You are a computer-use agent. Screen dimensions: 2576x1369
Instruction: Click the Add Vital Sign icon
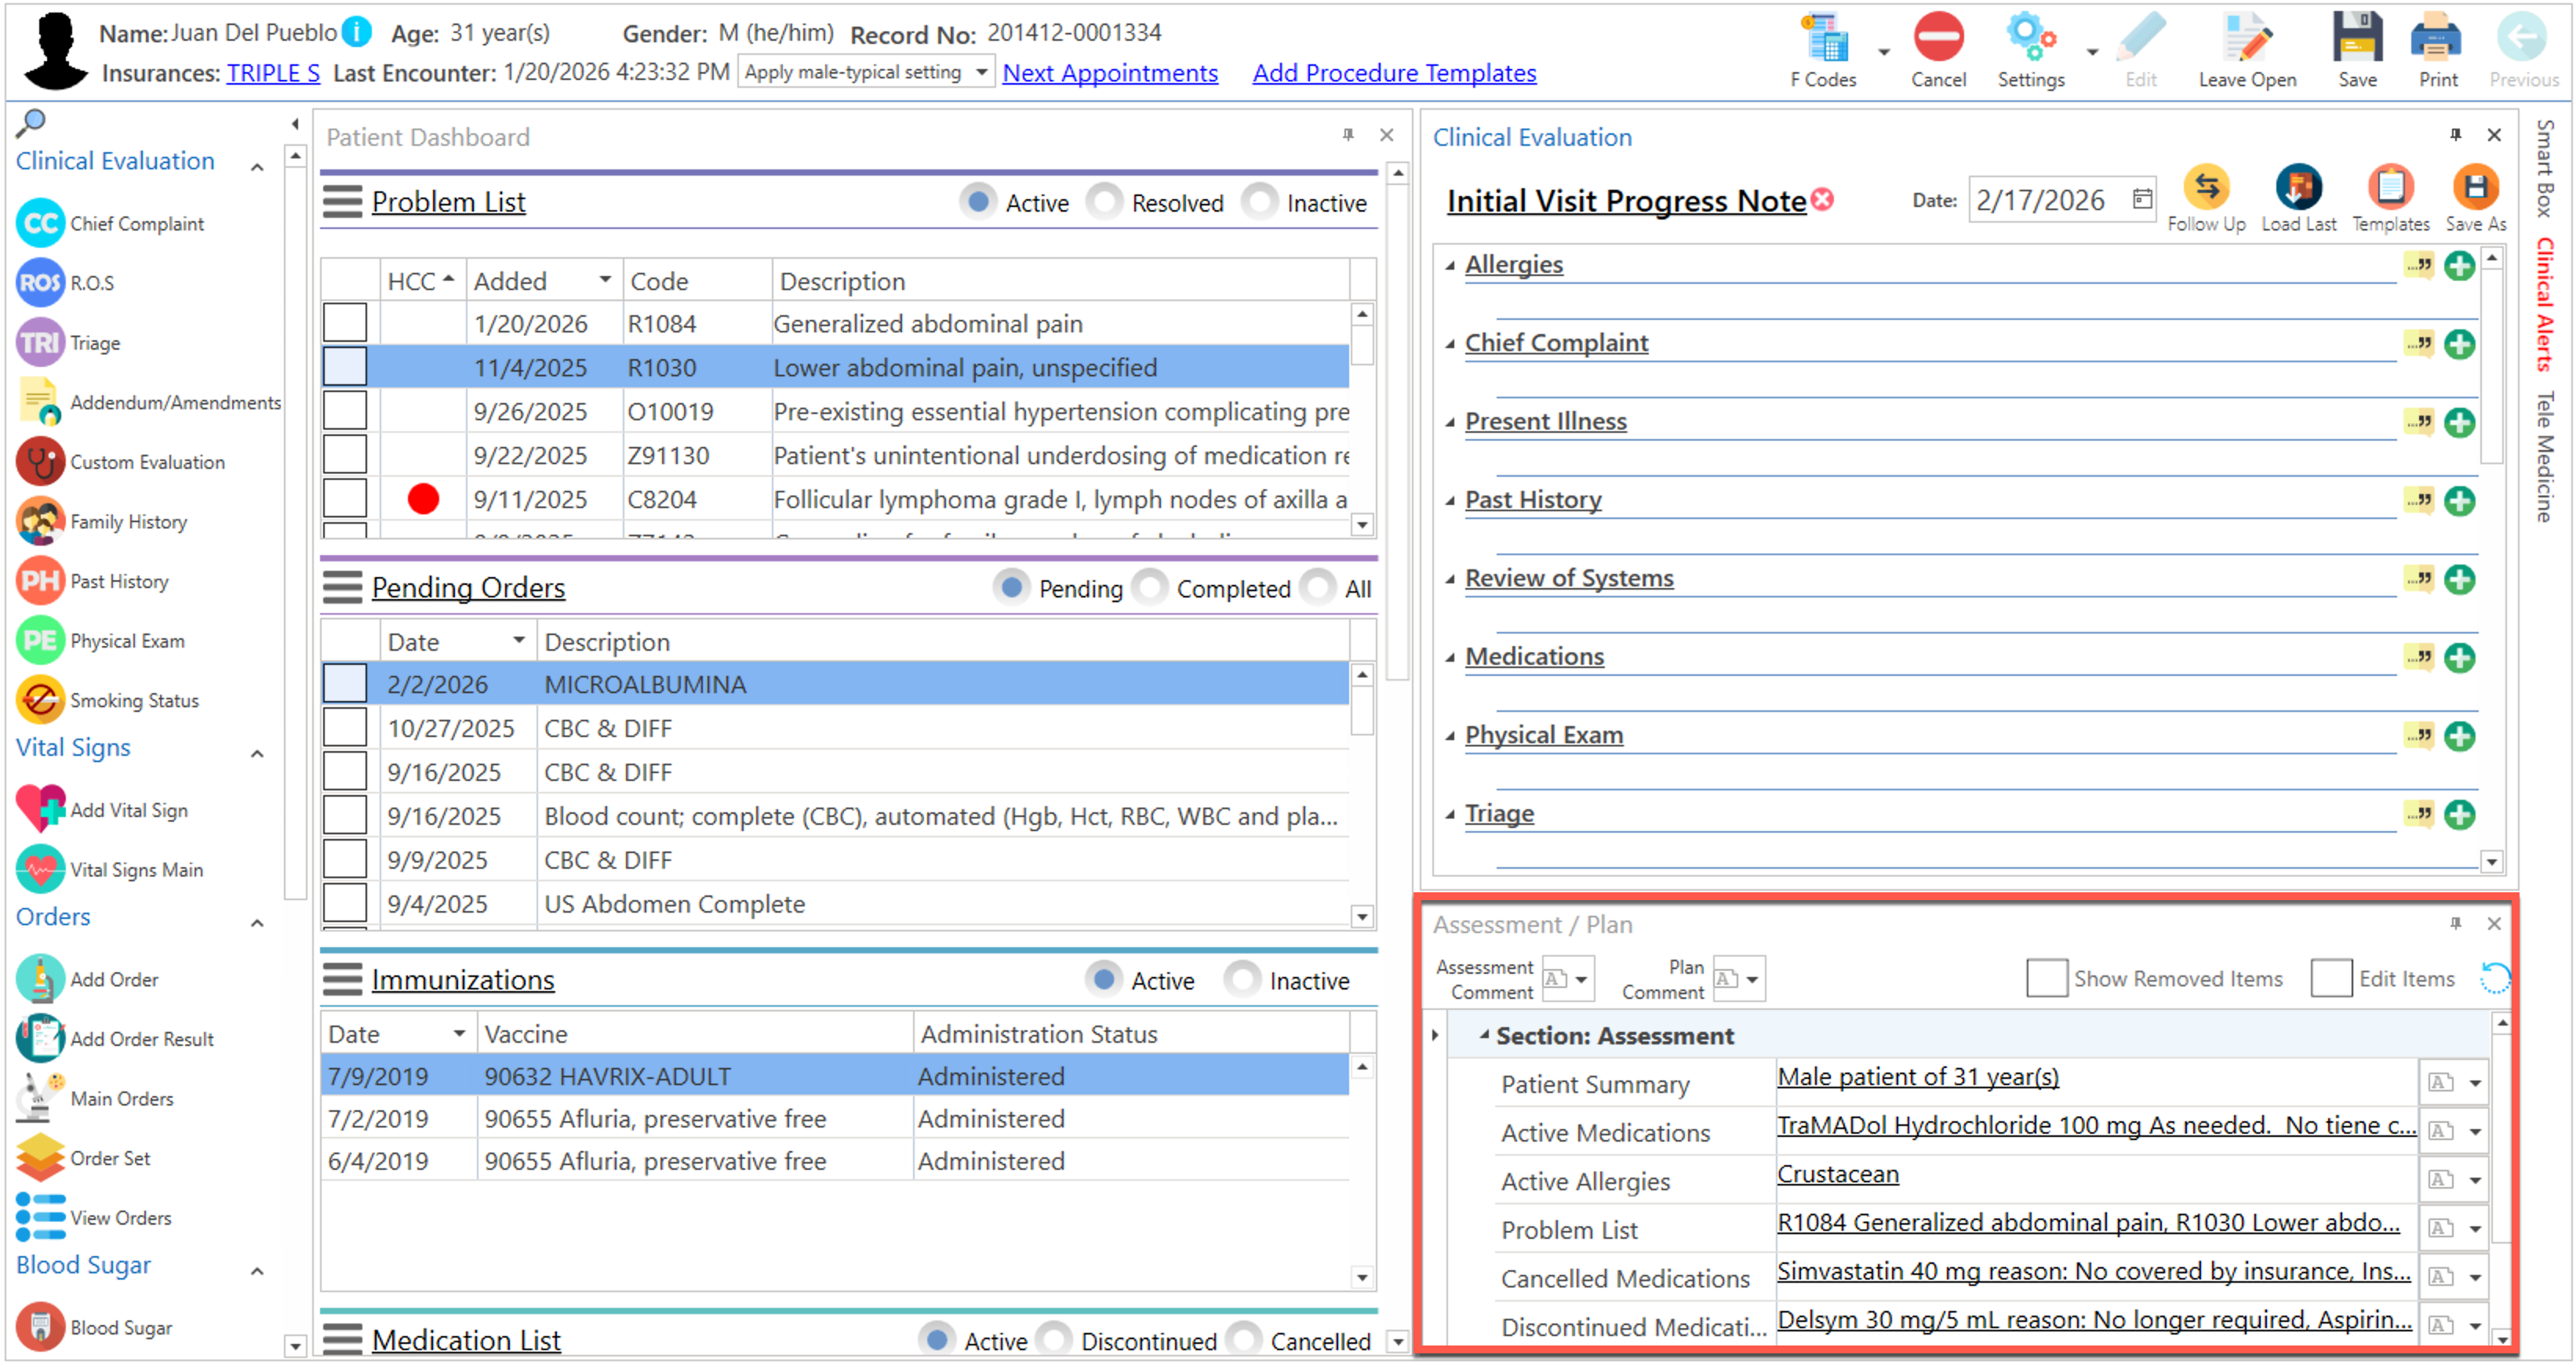point(40,809)
